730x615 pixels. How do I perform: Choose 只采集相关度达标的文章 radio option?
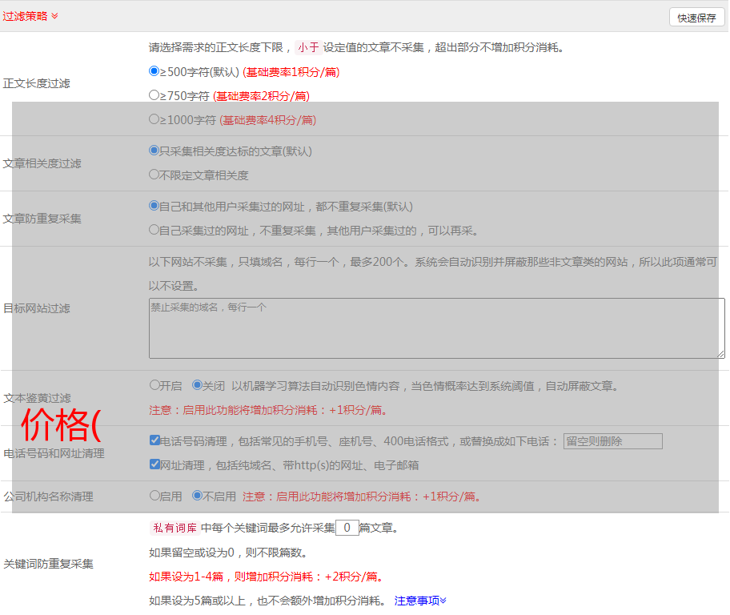pyautogui.click(x=154, y=150)
